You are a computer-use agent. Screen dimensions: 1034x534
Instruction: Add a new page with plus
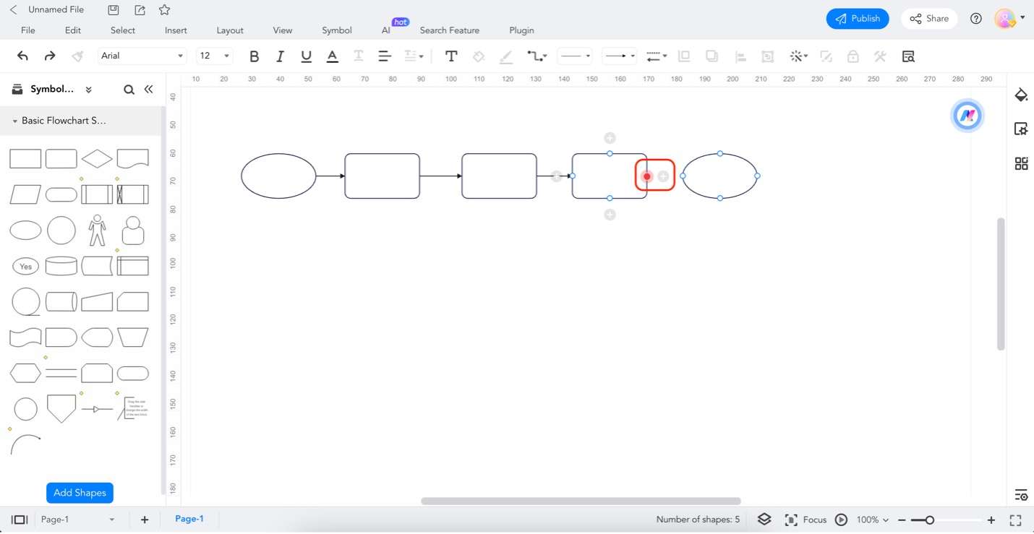pos(145,520)
